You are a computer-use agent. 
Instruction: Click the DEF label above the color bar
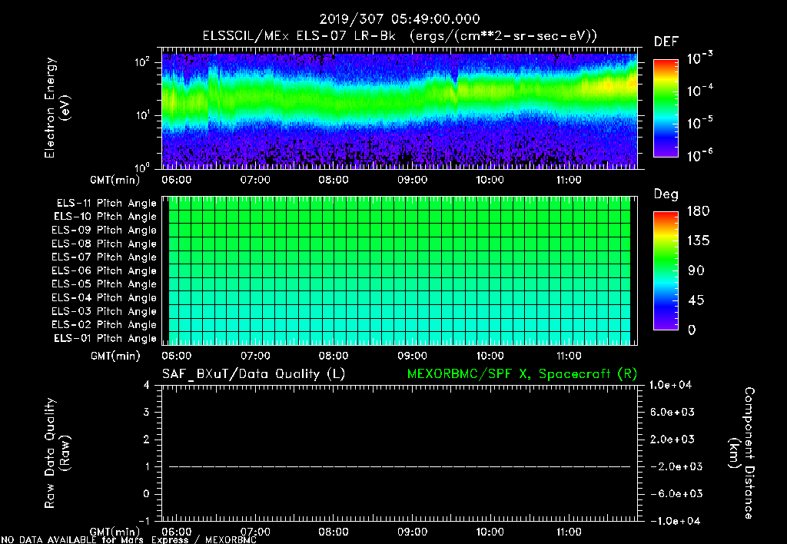pyautogui.click(x=666, y=41)
